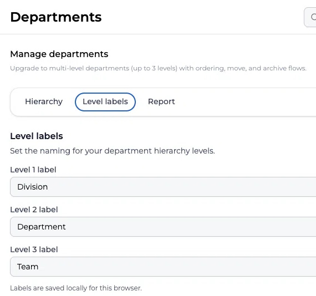Viewport: 316px width, 296px height.
Task: Click the bold Level labels section heading
Action: click(37, 136)
